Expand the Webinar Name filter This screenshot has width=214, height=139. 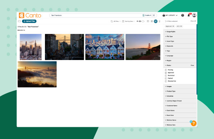point(180,120)
